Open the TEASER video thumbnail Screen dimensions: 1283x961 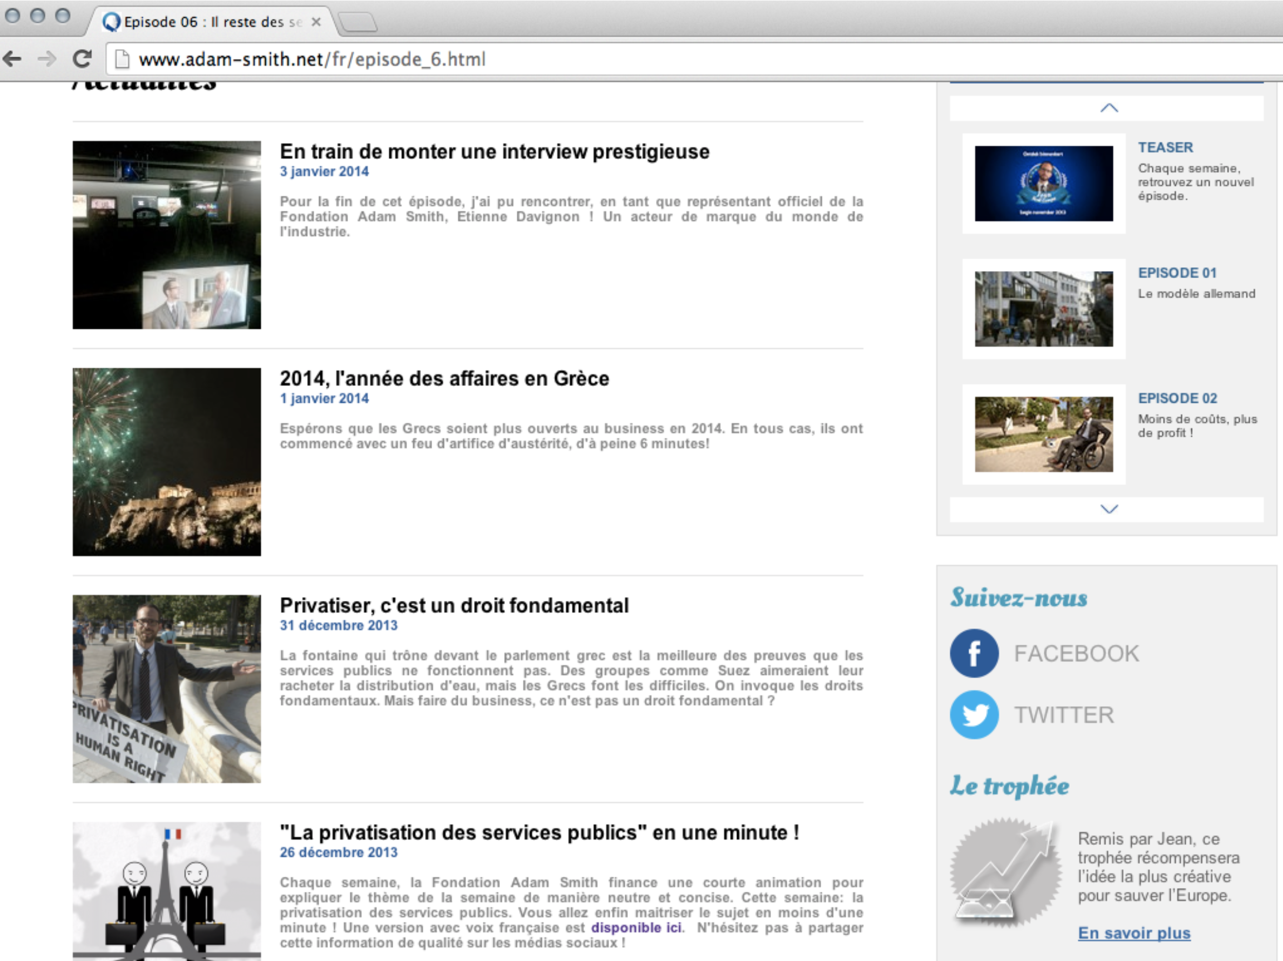[1043, 183]
